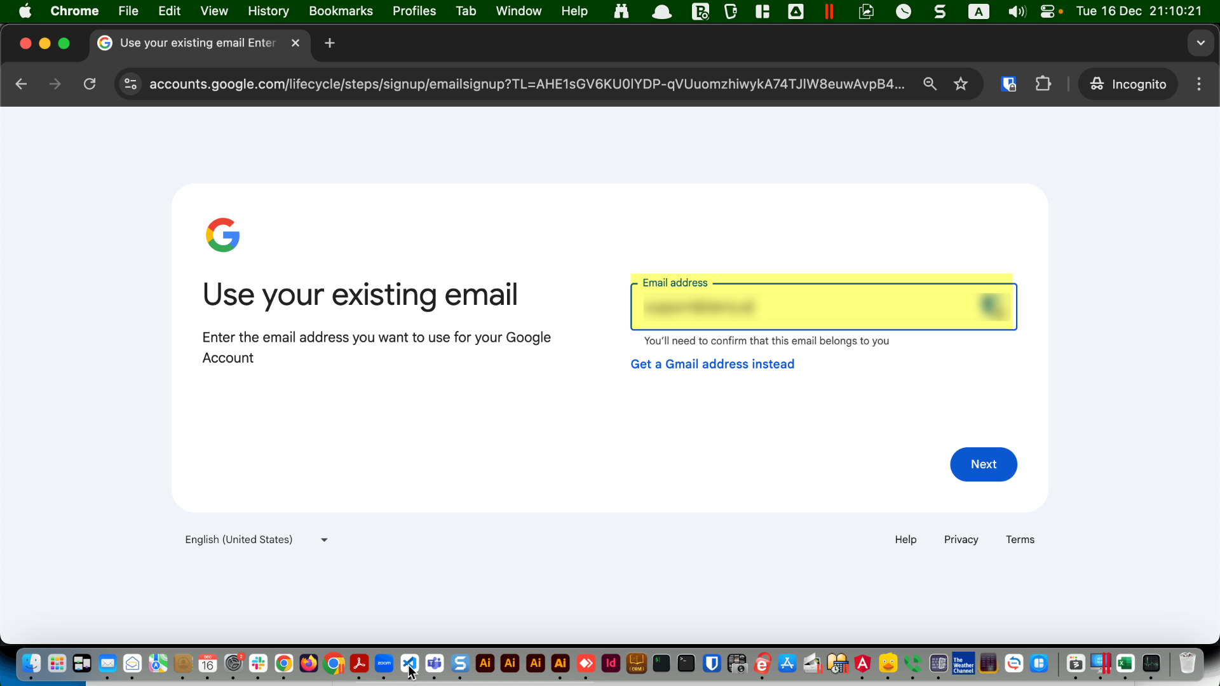Open Firefox from the Dock

[x=309, y=663]
